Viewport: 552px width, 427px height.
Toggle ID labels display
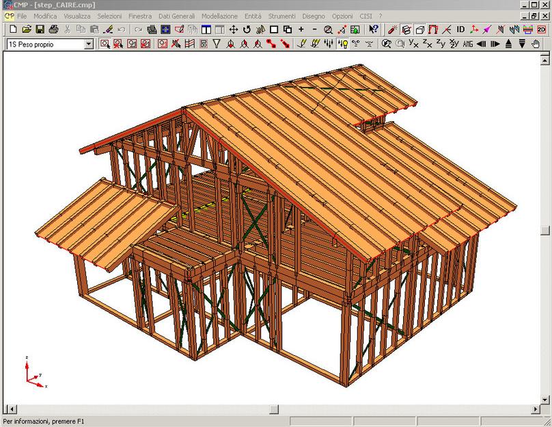click(460, 29)
